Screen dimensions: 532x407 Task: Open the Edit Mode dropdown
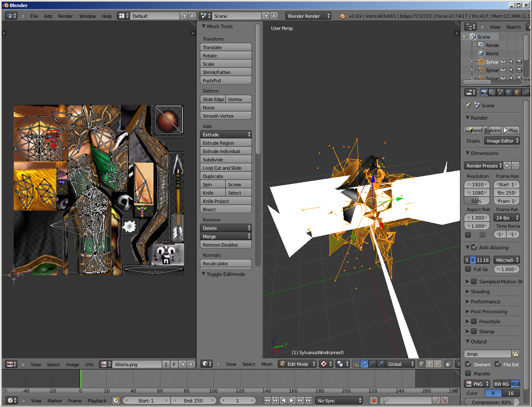pos(297,364)
